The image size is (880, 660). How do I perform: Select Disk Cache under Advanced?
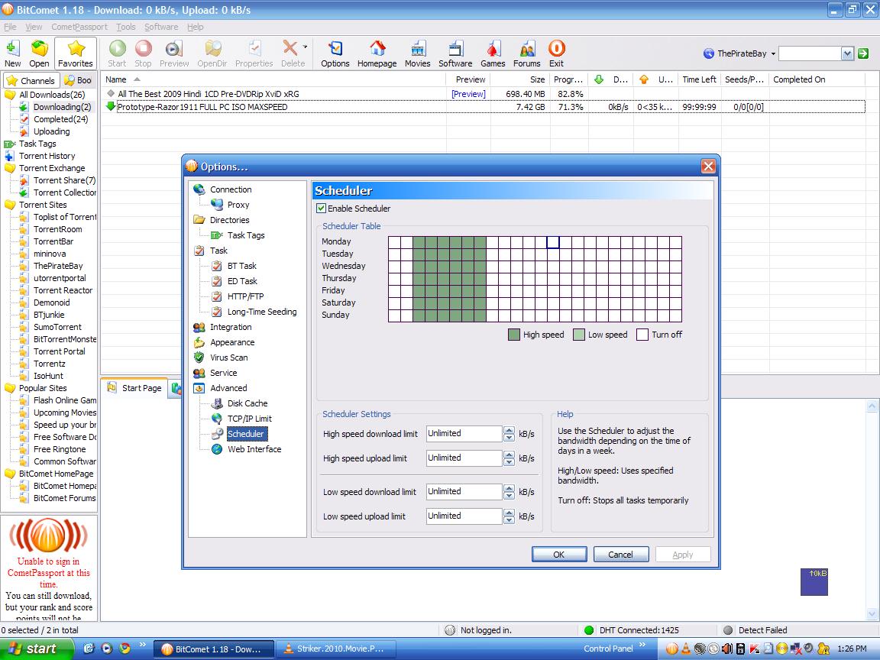point(247,403)
